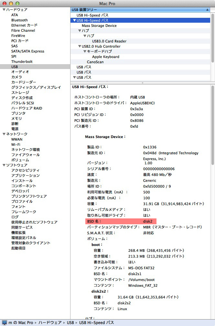The height and width of the screenshot is (326, 215).
Task: Open Wi-Fi under the network section
Action: [x=16, y=145]
